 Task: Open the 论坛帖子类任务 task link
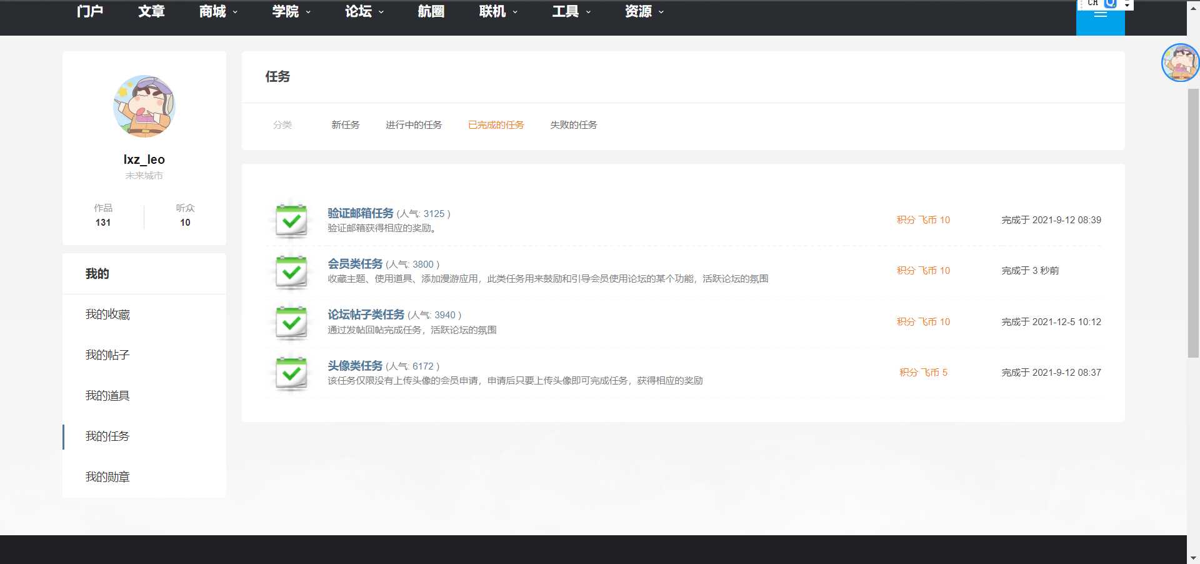(x=366, y=315)
